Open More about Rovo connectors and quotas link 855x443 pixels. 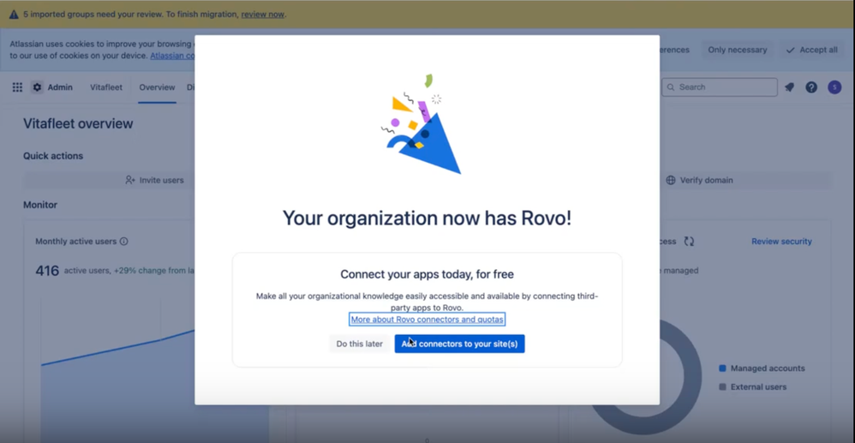pos(427,319)
